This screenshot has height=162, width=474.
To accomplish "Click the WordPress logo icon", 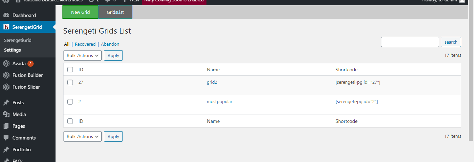I will [x=6, y=1].
